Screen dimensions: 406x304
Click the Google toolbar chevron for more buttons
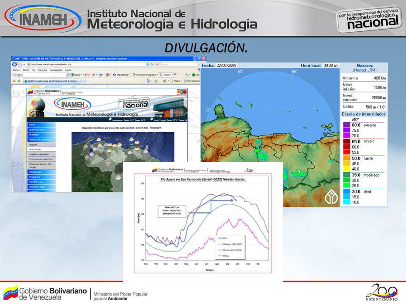click(x=175, y=74)
